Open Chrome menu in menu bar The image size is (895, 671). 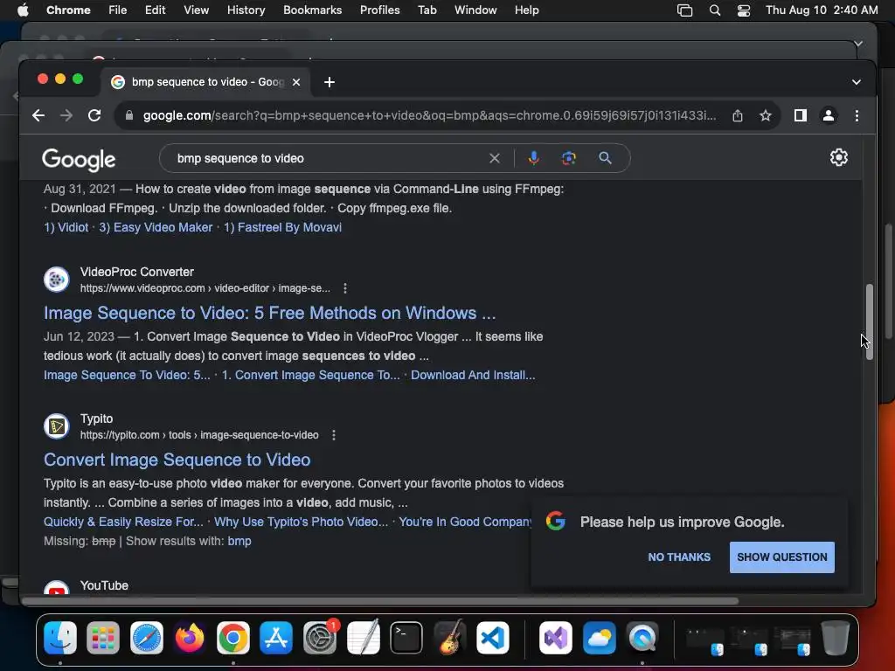(68, 10)
